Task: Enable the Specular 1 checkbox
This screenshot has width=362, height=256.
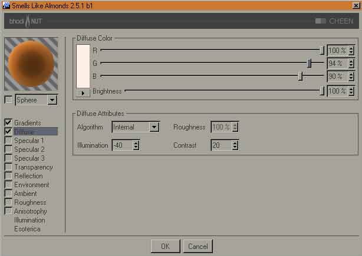Action: [8, 141]
